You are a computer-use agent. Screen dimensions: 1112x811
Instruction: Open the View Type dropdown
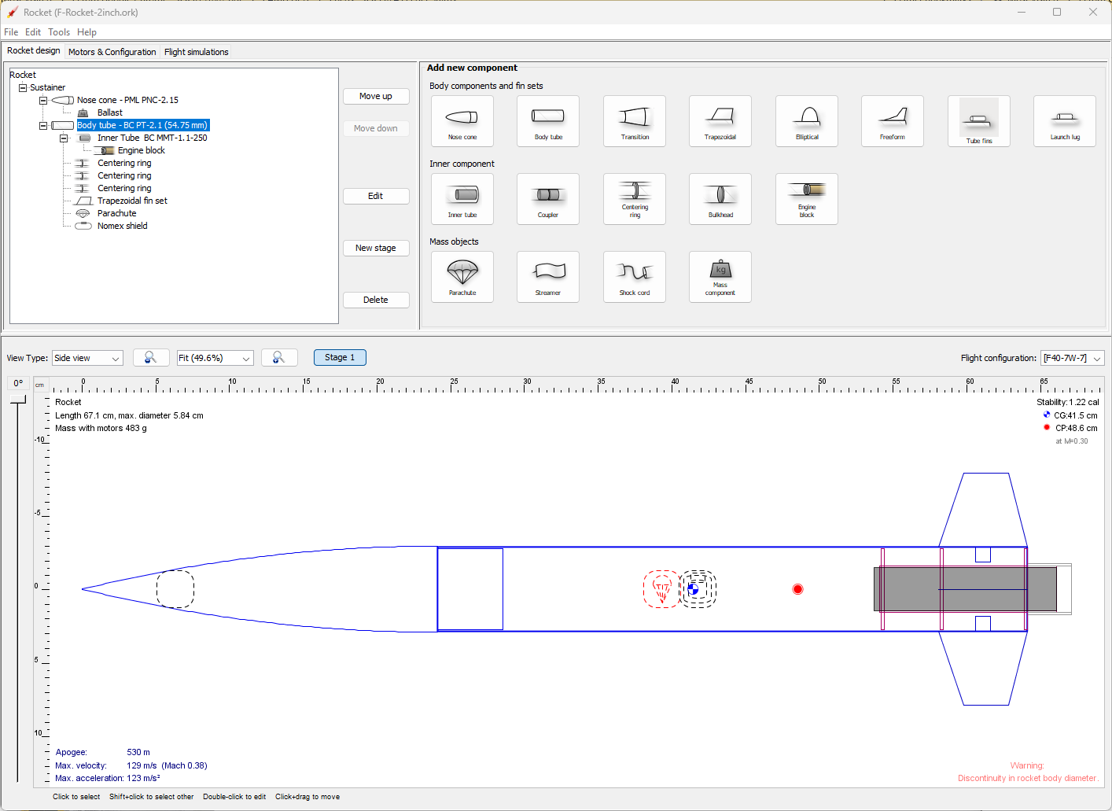point(87,358)
